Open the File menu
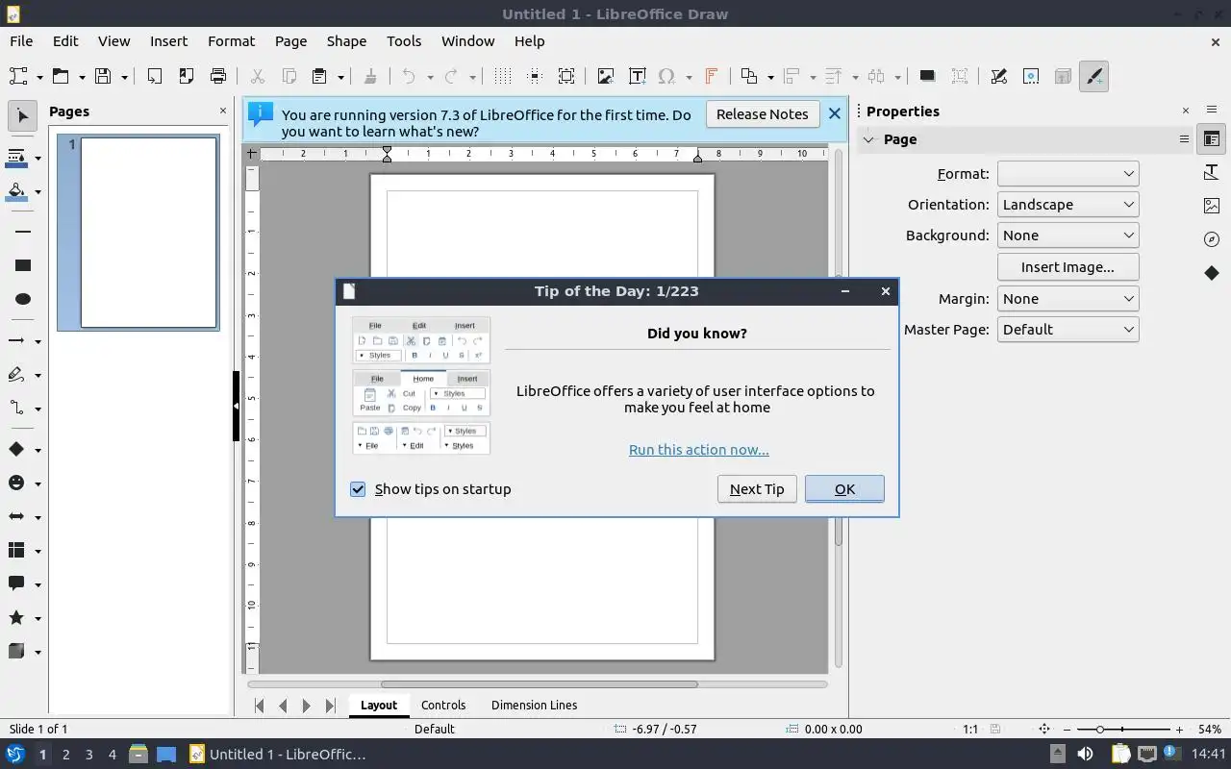This screenshot has width=1231, height=769. (21, 41)
